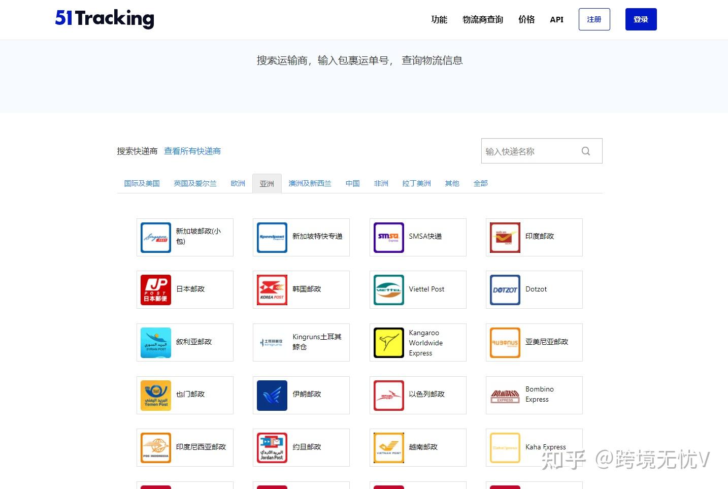The width and height of the screenshot is (728, 489).
Task: Select the 非洲 tab
Action: pyautogui.click(x=381, y=183)
